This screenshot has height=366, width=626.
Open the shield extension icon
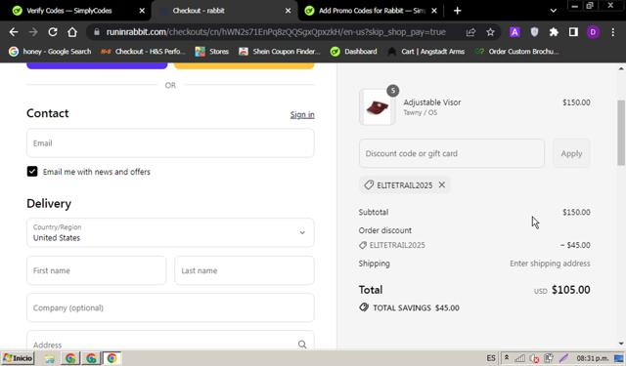tap(534, 32)
